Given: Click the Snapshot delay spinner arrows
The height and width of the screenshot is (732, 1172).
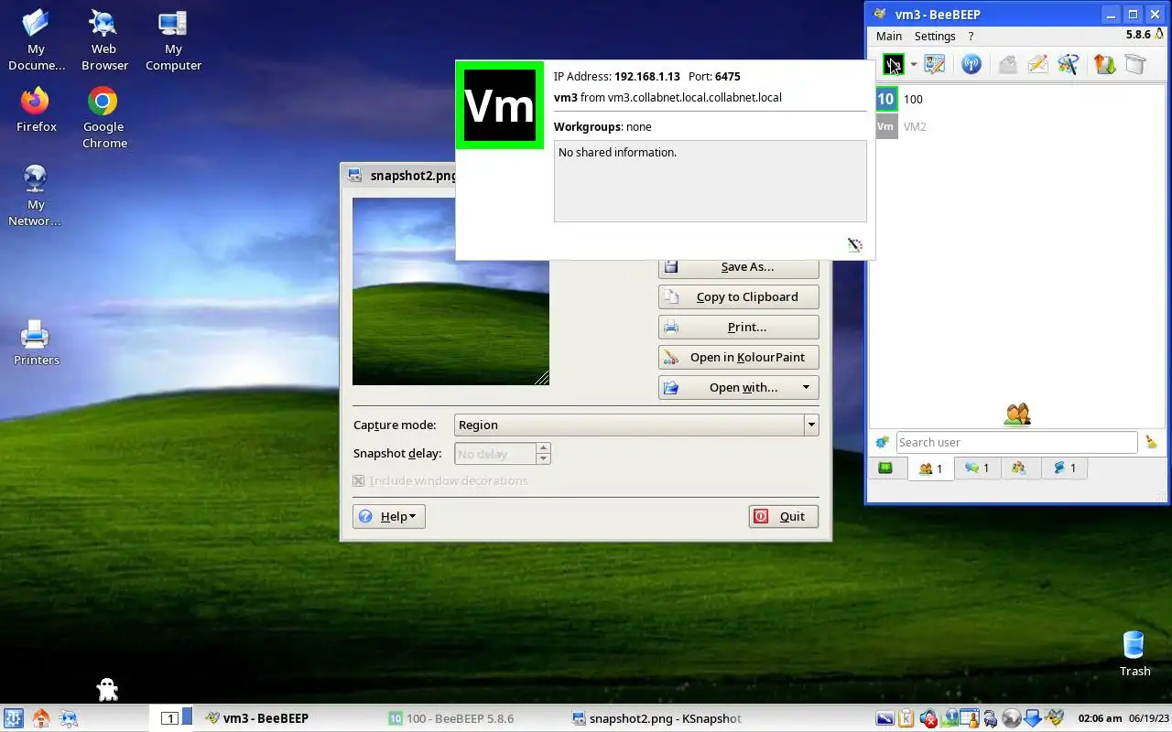Looking at the screenshot, I should (543, 453).
